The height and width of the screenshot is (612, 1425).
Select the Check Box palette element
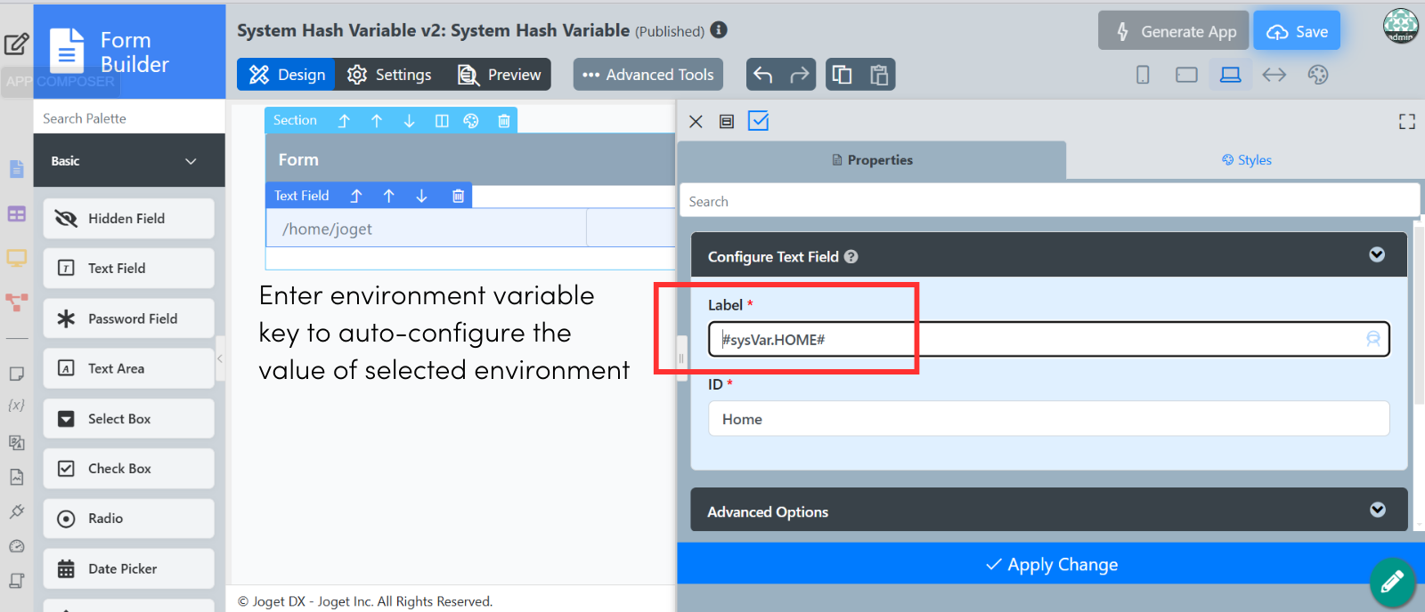coord(128,469)
